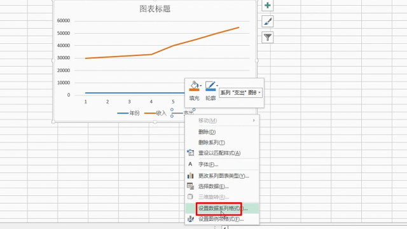Choose 删除系列(T) from the context menu
The image size is (407, 229).
[222, 142]
